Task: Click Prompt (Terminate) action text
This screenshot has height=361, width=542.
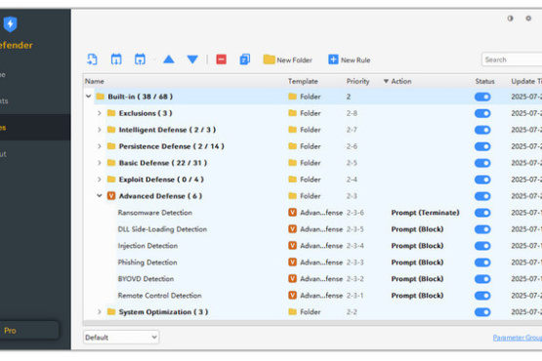Action: (425, 213)
